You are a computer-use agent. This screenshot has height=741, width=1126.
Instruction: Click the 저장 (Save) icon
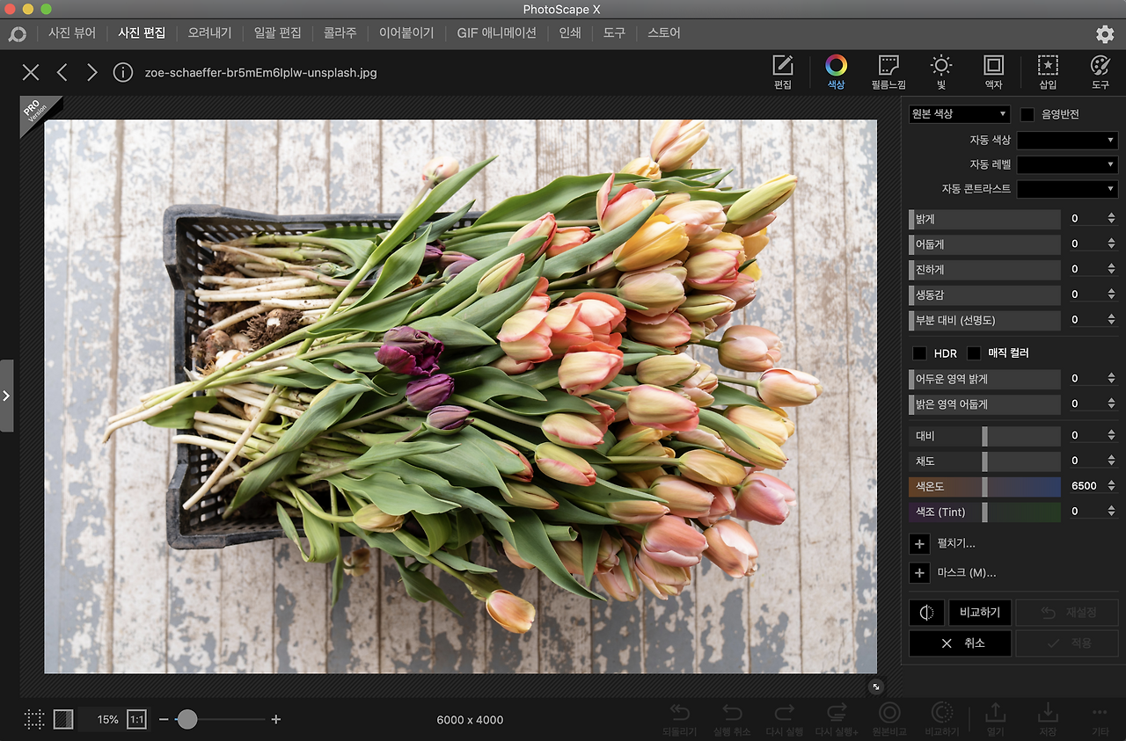pos(1048,717)
